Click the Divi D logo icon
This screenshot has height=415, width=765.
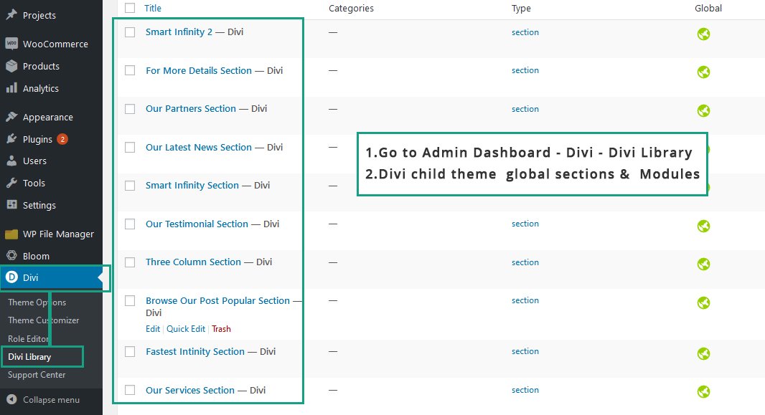click(11, 277)
